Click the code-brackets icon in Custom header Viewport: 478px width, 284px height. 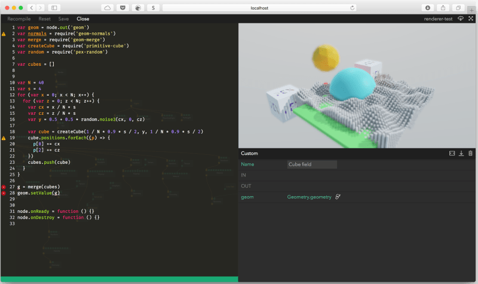point(452,153)
